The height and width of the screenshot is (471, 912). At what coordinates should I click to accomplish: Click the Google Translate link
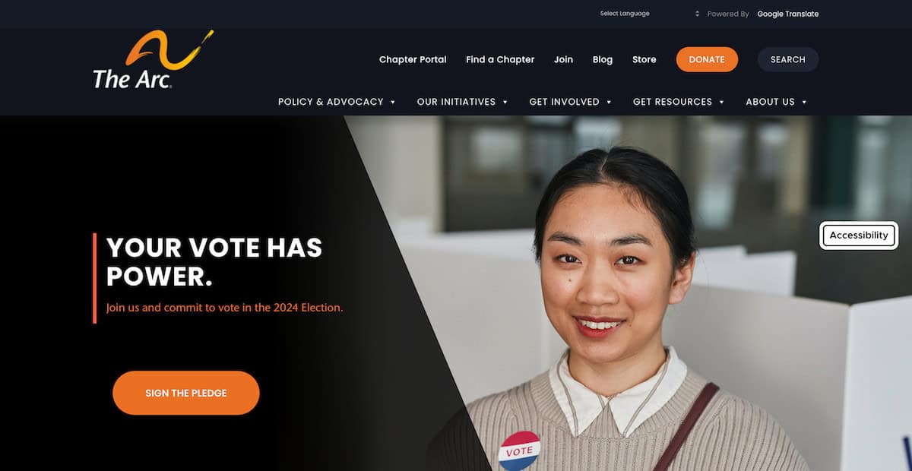pyautogui.click(x=788, y=14)
